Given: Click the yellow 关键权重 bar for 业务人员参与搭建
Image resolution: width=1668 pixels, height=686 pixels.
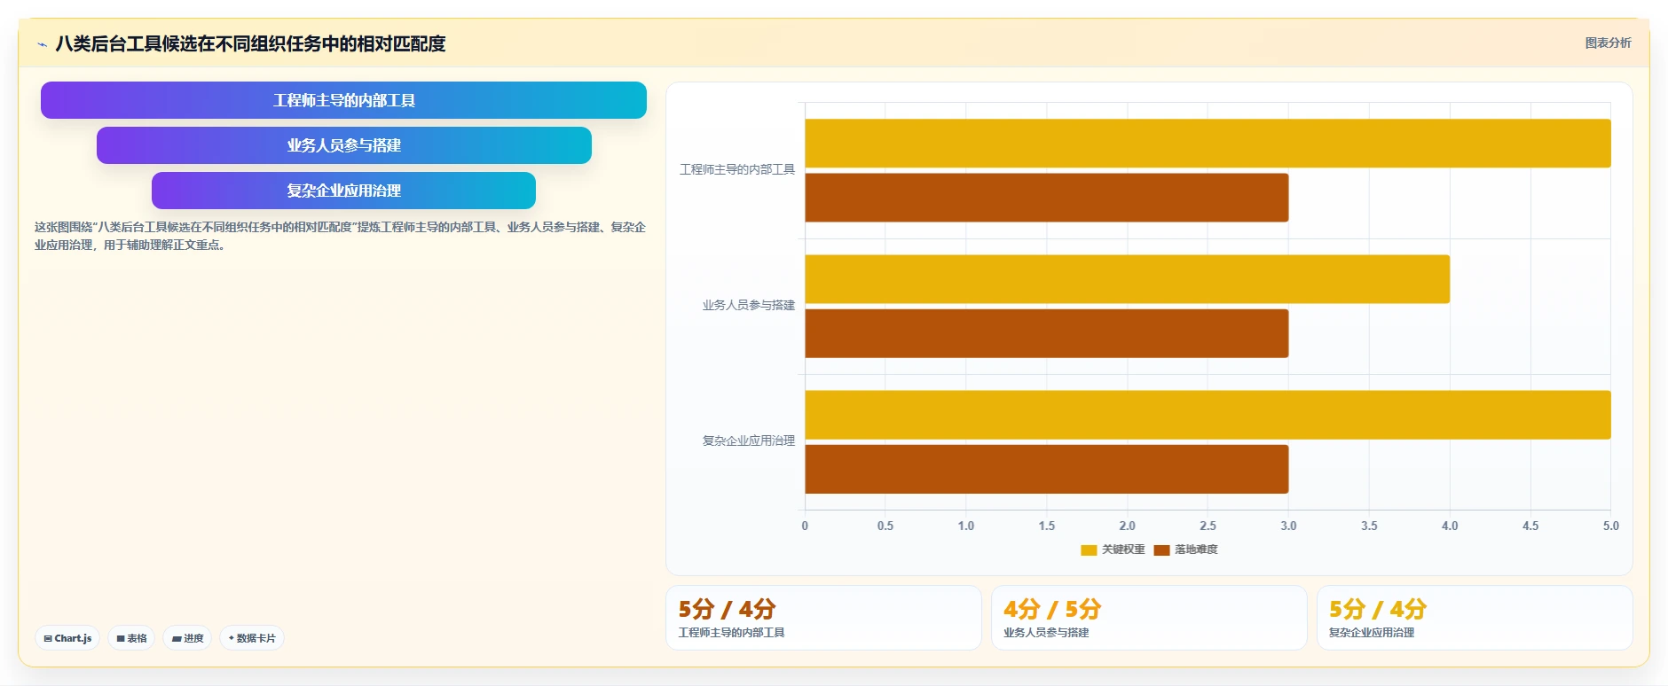Looking at the screenshot, I should click(x=1127, y=279).
